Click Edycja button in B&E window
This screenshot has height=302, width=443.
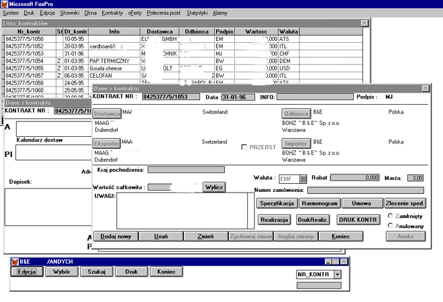(x=27, y=272)
